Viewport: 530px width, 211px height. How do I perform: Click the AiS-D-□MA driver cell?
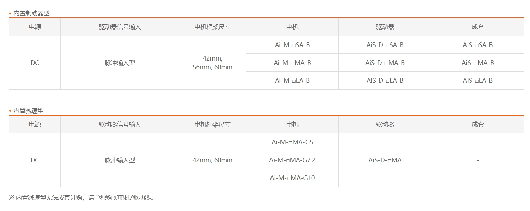[385, 160]
